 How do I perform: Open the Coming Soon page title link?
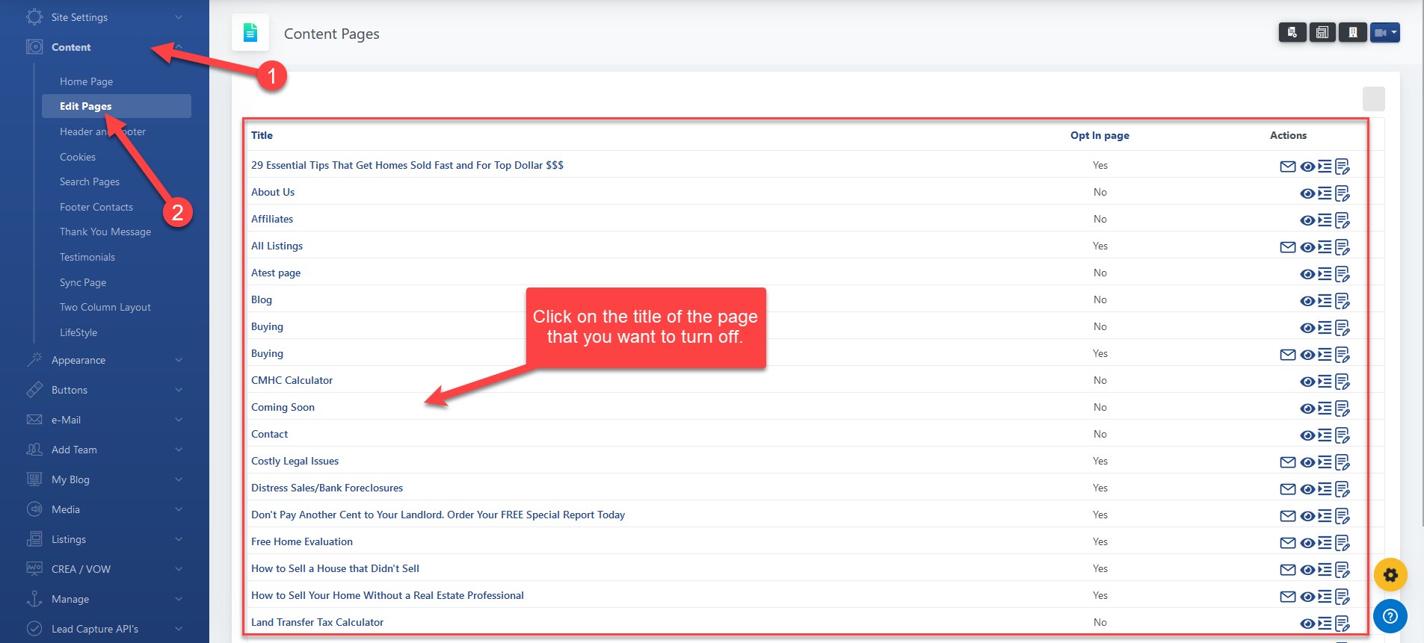point(283,407)
